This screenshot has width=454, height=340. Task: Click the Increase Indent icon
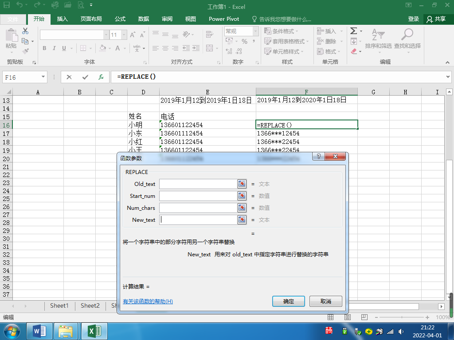196,48
